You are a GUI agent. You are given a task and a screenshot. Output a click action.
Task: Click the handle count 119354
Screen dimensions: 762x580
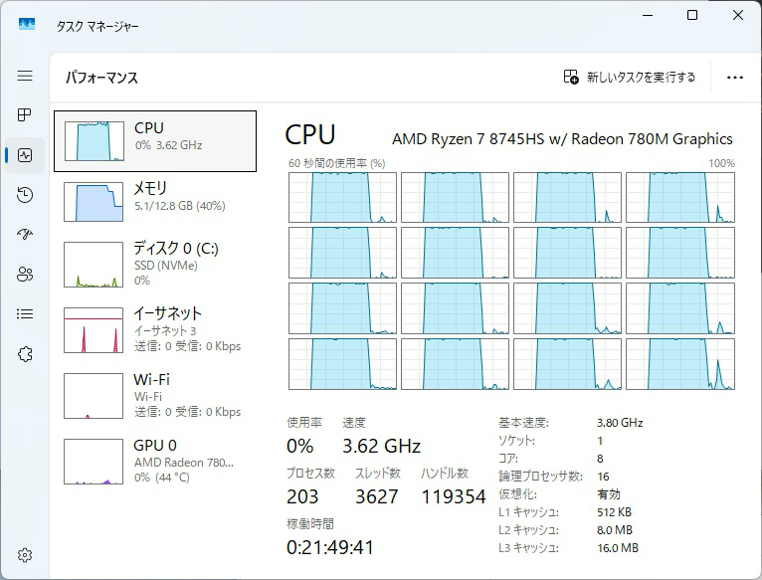[454, 496]
